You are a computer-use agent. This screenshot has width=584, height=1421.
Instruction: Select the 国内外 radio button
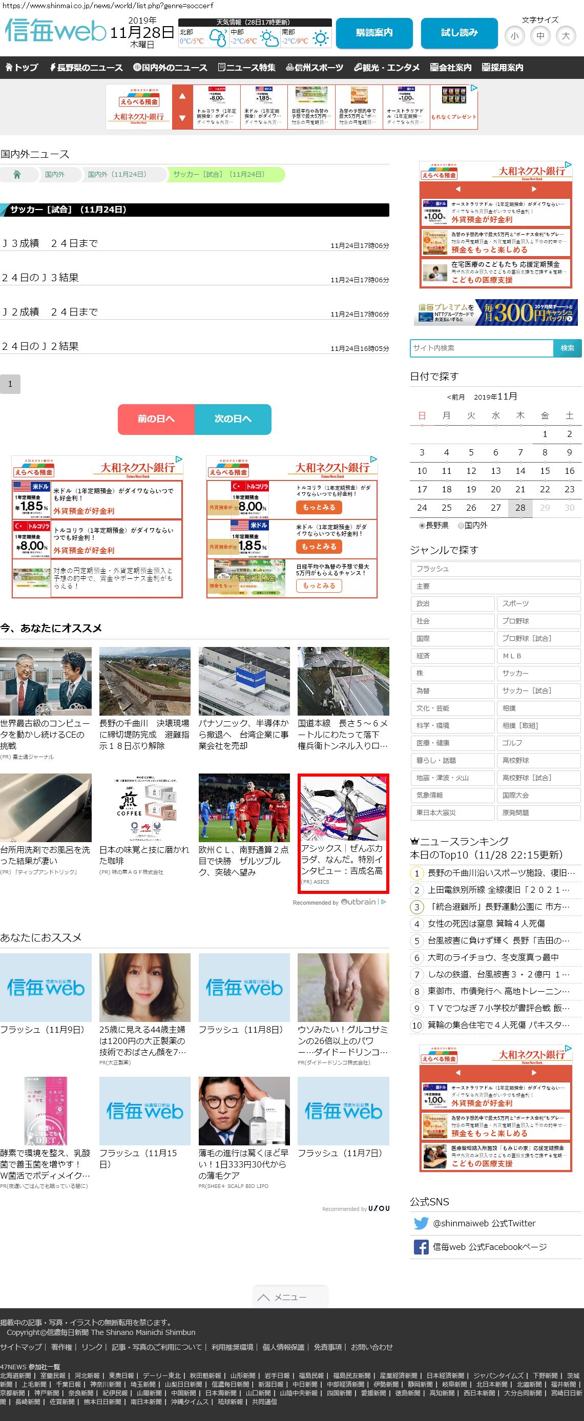pos(461,526)
